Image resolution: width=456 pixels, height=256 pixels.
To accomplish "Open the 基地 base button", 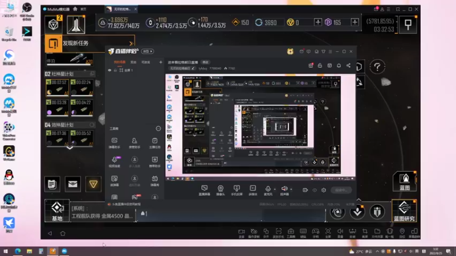I will coord(58,210).
